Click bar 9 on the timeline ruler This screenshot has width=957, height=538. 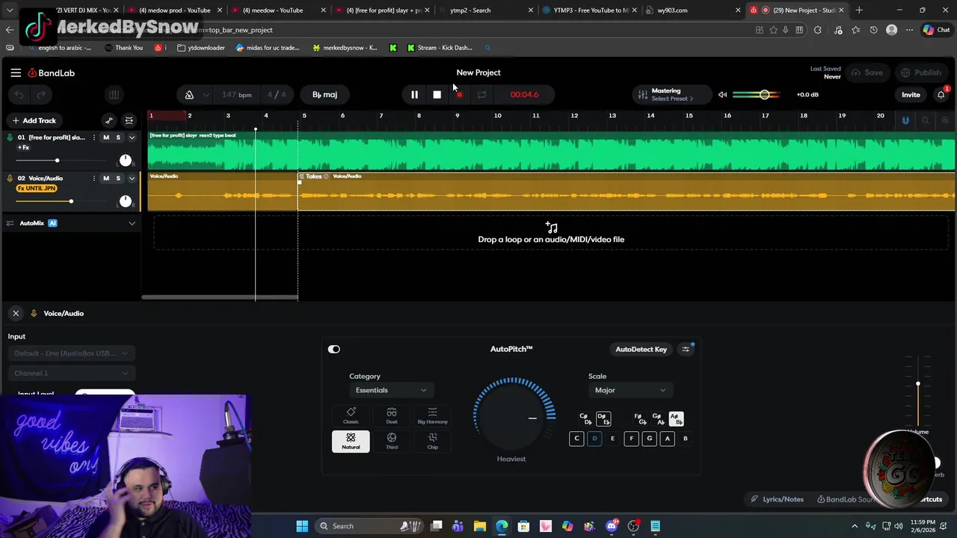click(457, 116)
